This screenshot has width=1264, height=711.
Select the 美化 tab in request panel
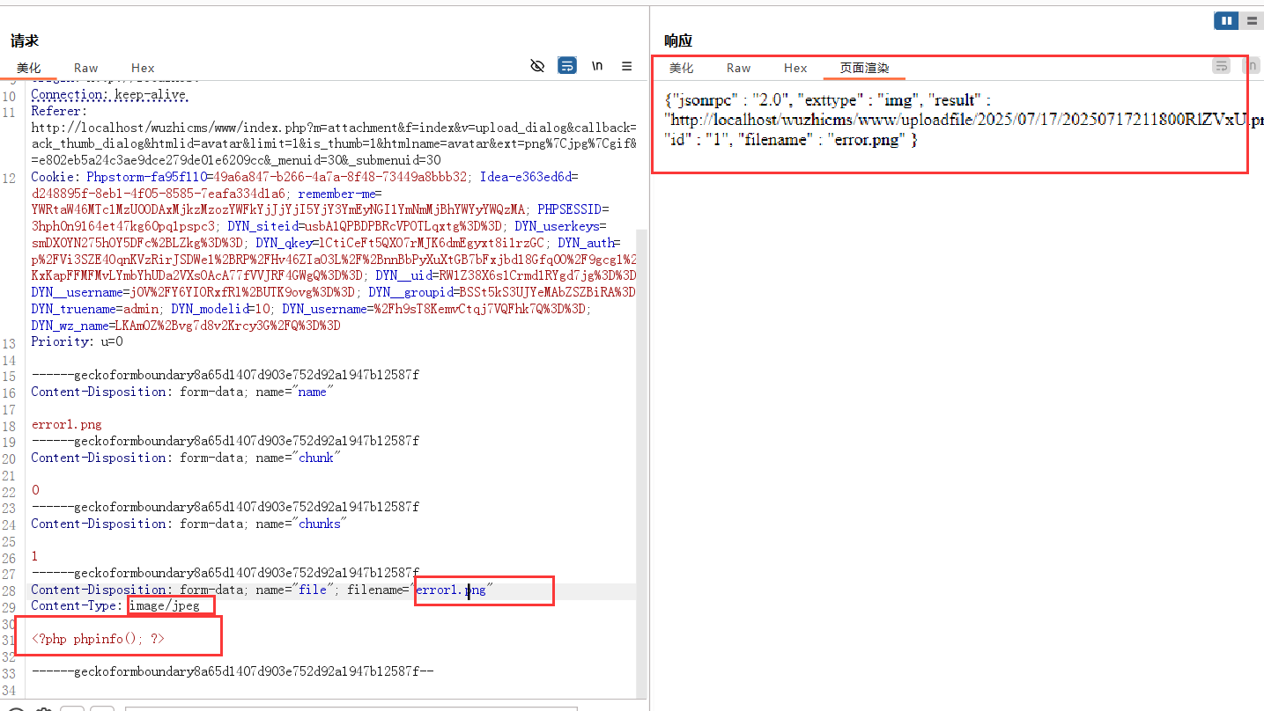[28, 68]
